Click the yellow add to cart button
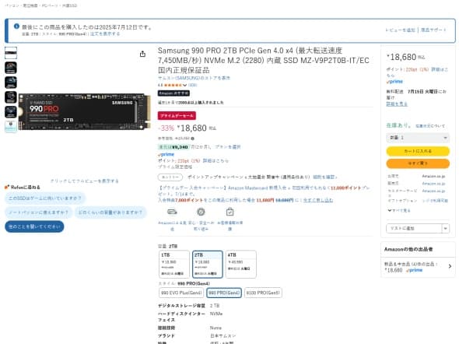Image resolution: width=459 pixels, height=344 pixels. pos(418,151)
